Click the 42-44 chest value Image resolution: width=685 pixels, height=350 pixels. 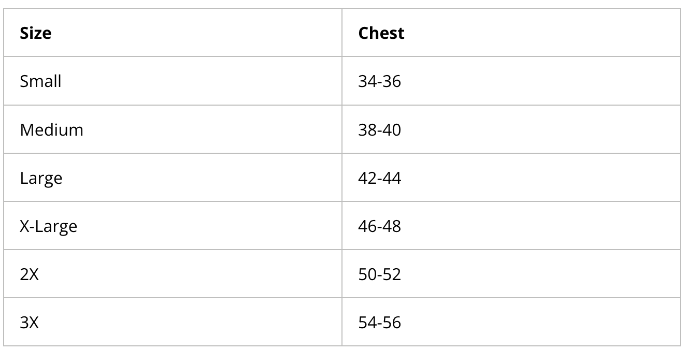[x=379, y=178]
